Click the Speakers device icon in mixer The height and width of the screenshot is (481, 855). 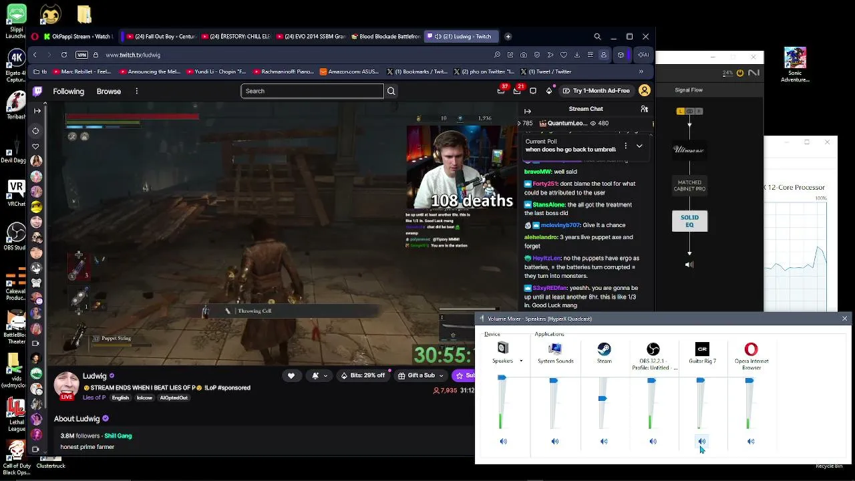tap(503, 348)
